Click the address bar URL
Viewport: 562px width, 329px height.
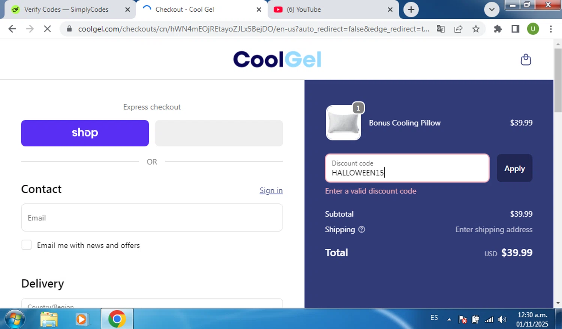254,29
